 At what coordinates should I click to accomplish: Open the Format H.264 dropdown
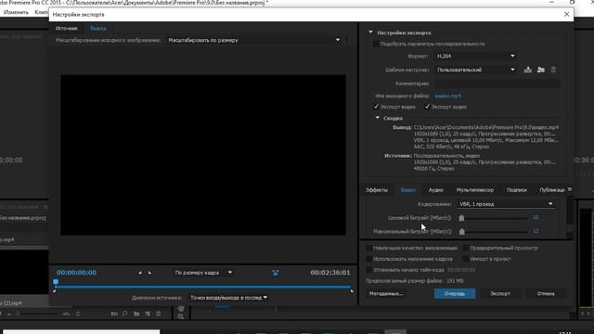(x=476, y=56)
